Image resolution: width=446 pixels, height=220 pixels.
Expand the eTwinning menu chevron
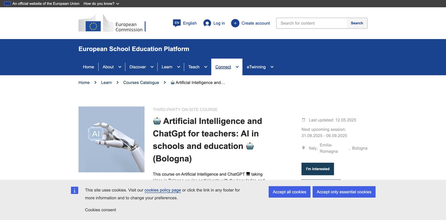(x=272, y=67)
